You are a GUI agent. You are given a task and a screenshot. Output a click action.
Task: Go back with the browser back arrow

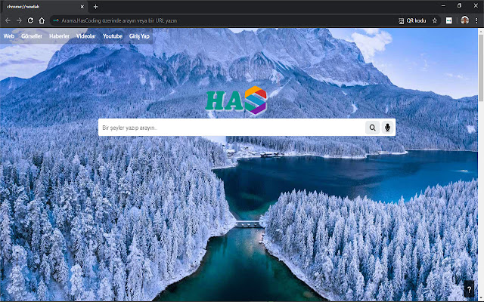pyautogui.click(x=8, y=20)
